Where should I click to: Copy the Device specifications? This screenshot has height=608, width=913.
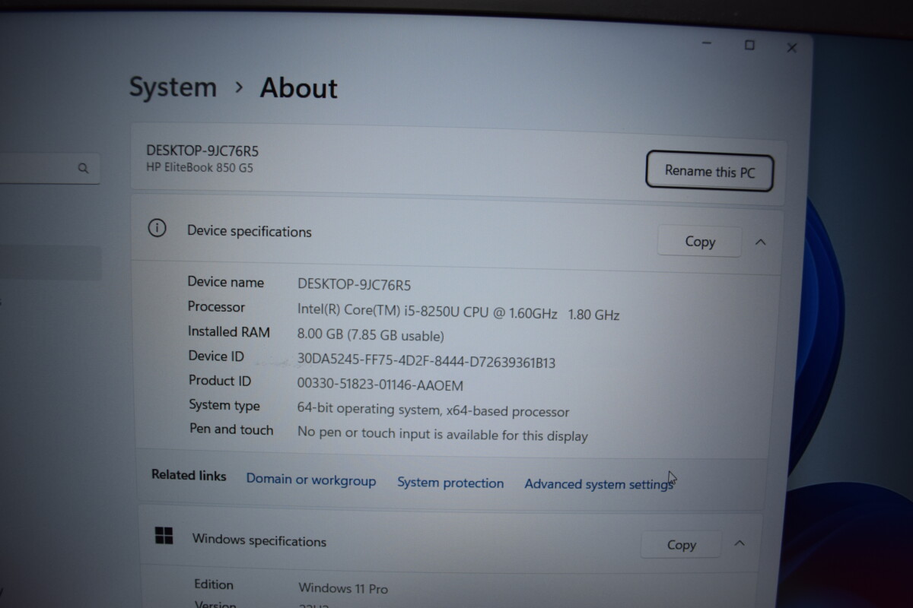coord(699,242)
